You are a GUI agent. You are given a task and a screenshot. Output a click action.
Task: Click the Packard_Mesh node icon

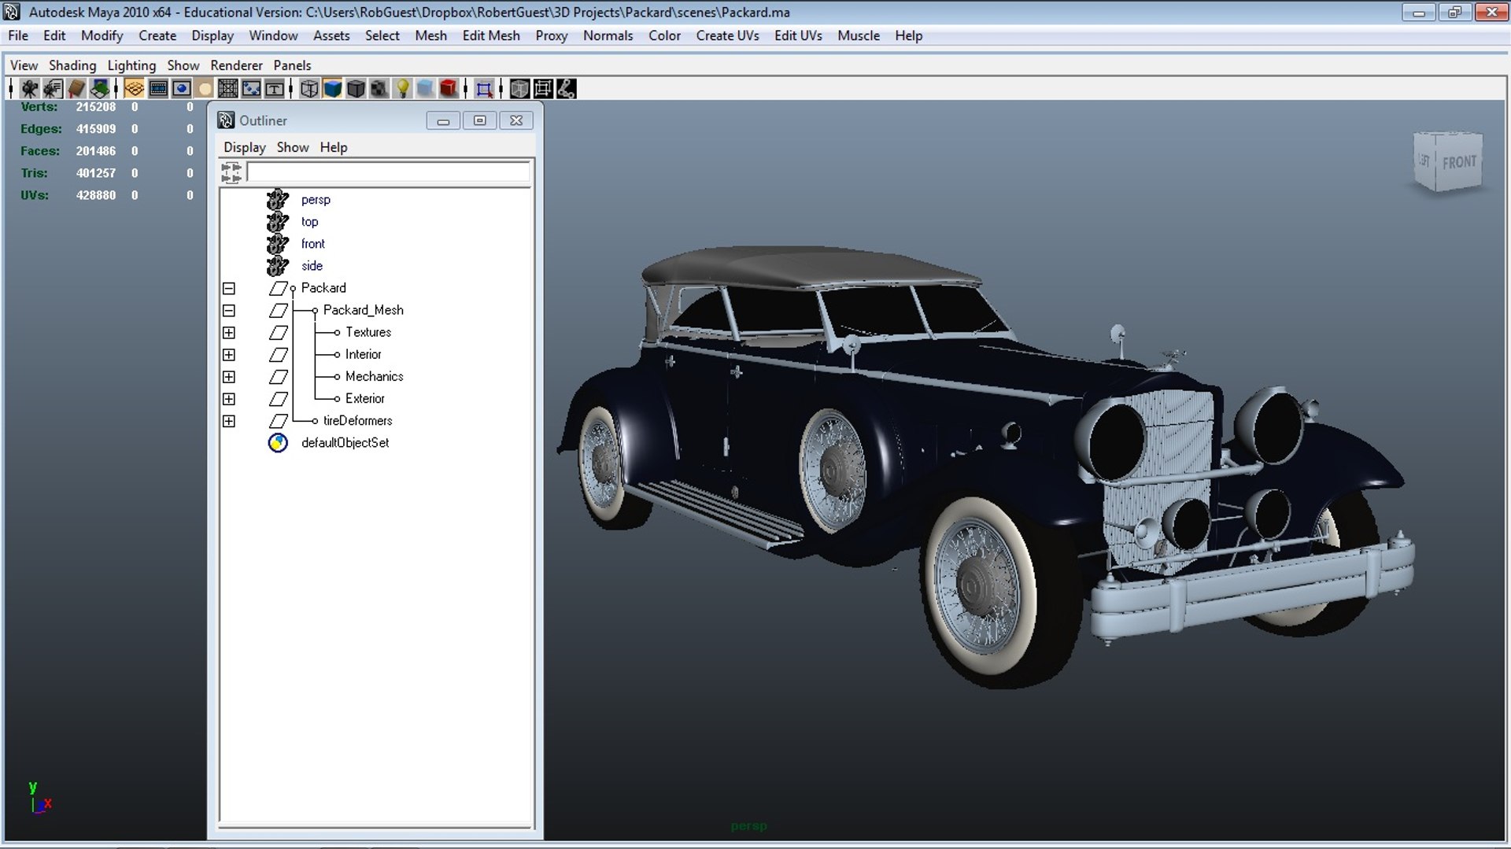coord(279,310)
